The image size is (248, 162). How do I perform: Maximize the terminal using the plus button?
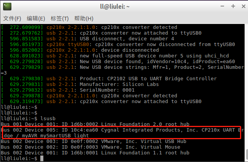[x=233, y=6]
